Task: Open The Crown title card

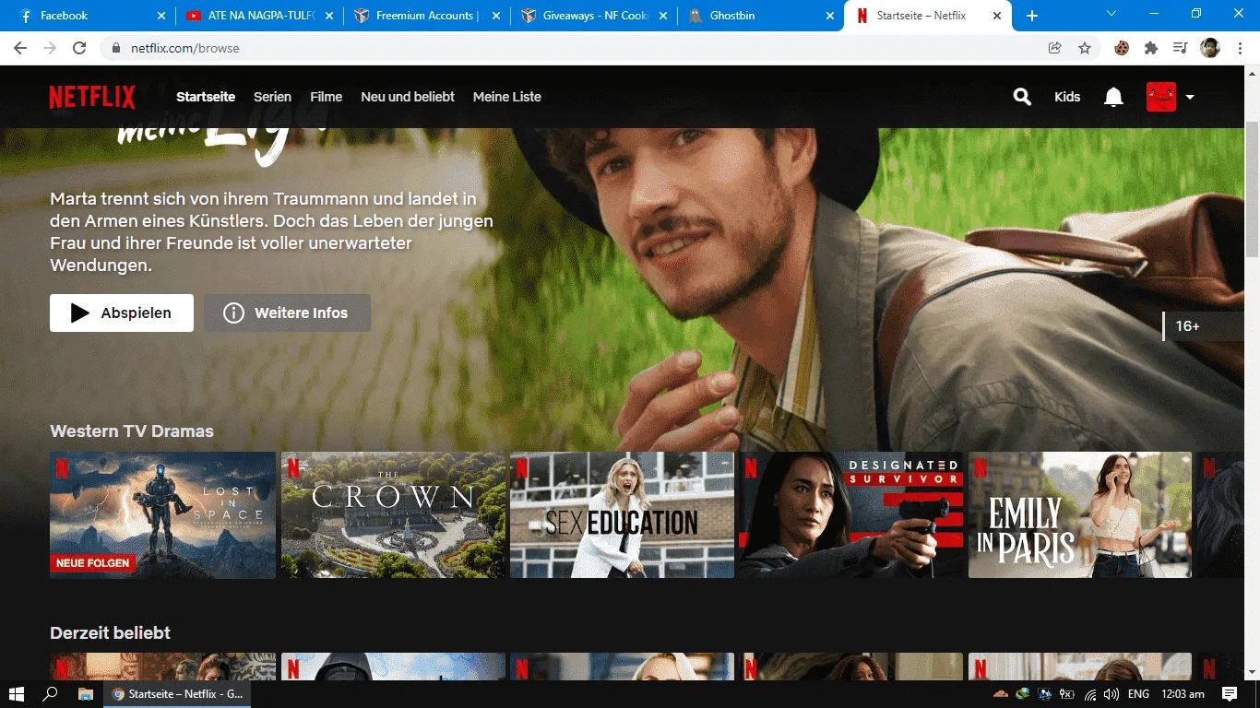Action: (x=393, y=515)
